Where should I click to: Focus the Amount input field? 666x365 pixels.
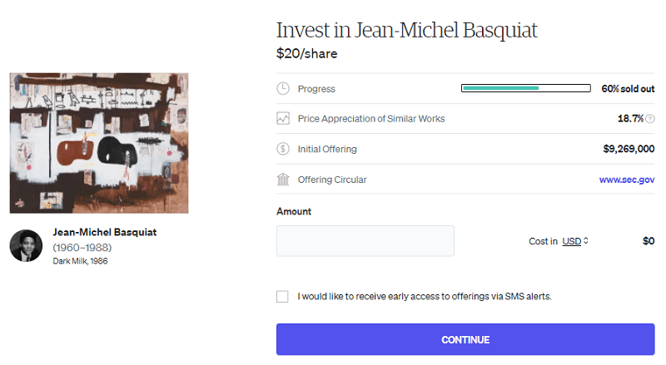(x=365, y=241)
